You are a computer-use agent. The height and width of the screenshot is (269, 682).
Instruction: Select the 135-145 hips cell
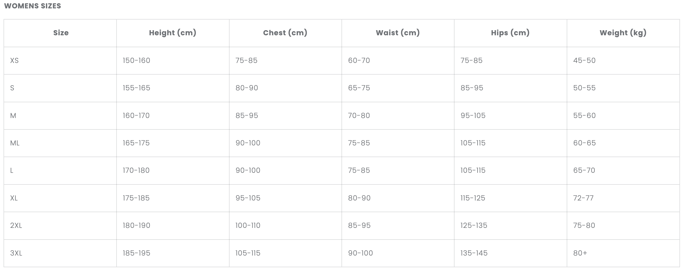(474, 253)
